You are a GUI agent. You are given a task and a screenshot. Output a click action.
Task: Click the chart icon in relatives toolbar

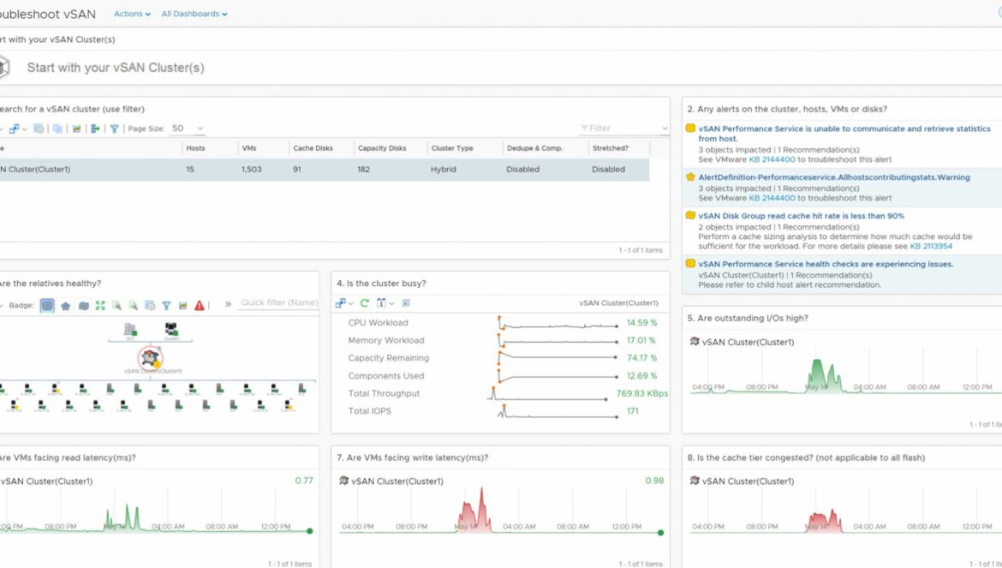pos(182,305)
